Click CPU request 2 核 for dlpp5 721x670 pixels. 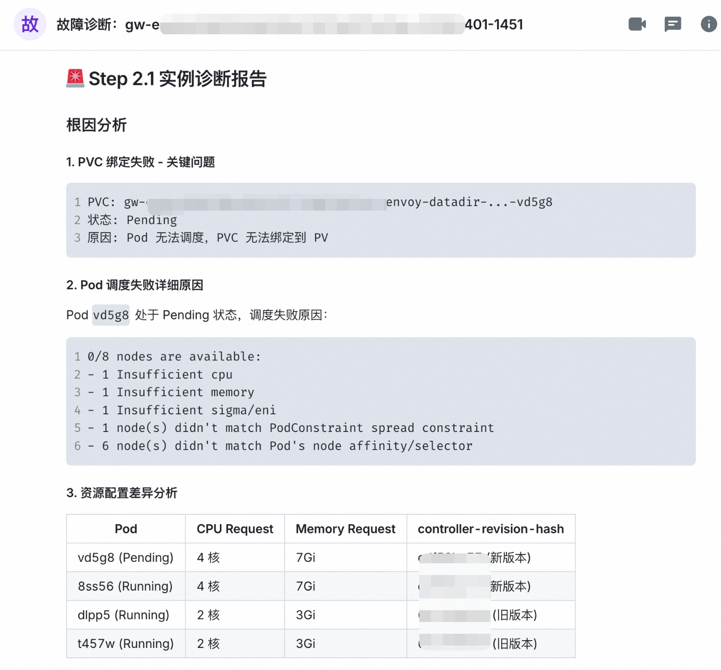[x=235, y=615]
